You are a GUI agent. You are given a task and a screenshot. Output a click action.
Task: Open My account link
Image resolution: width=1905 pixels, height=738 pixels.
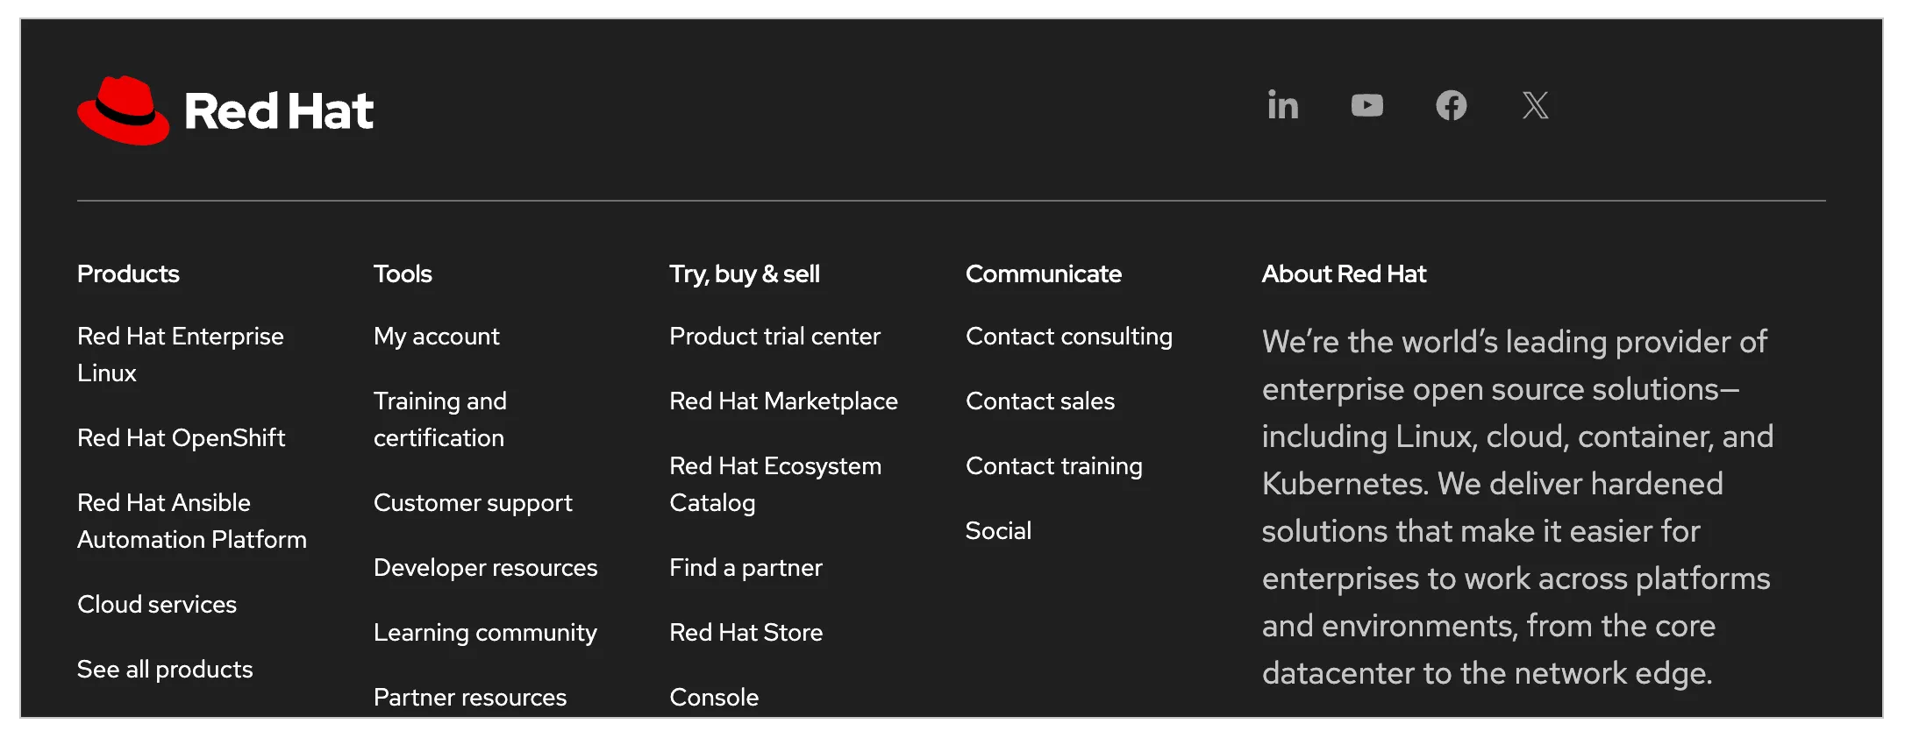[436, 336]
